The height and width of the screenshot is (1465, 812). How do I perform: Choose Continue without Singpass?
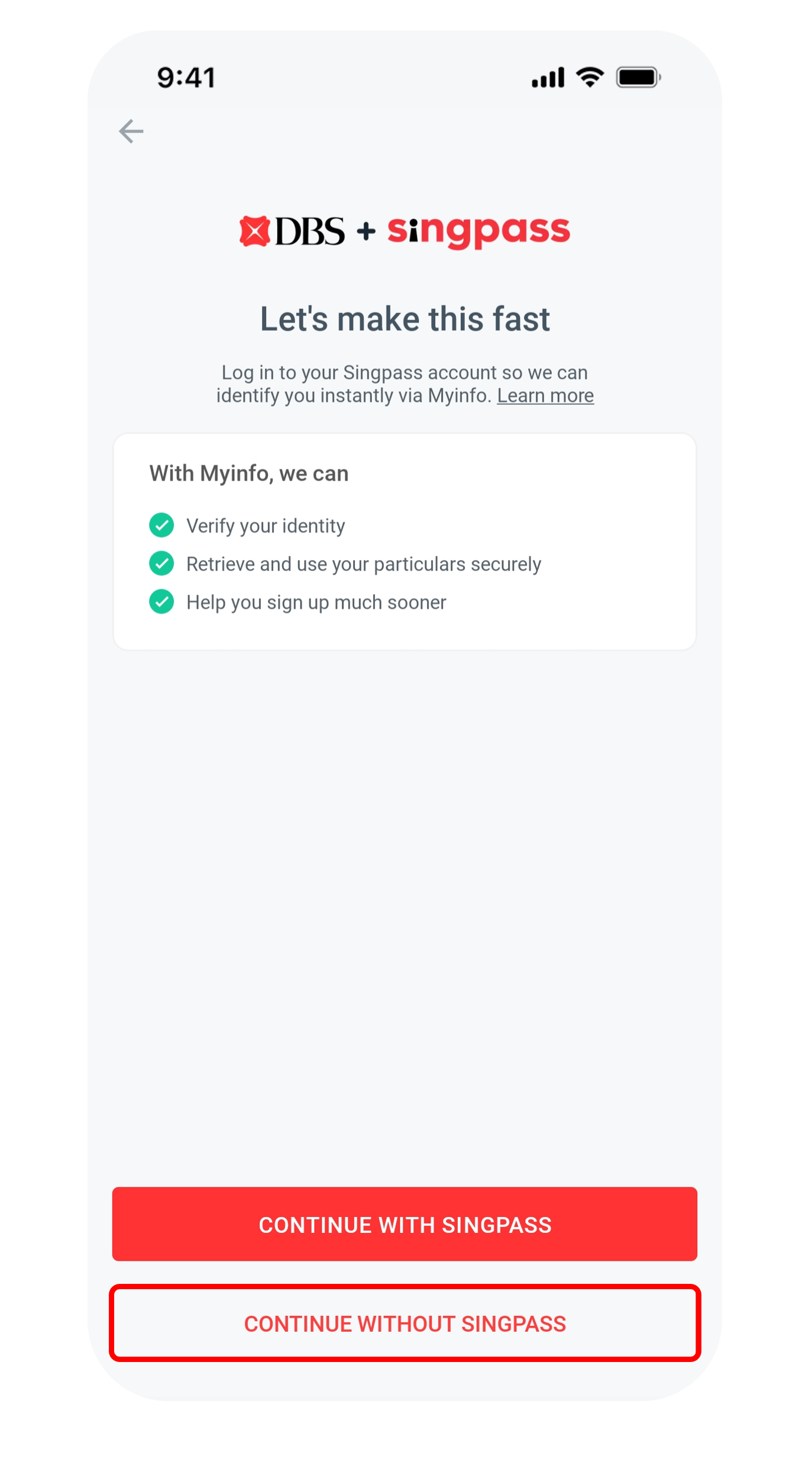tap(405, 1323)
